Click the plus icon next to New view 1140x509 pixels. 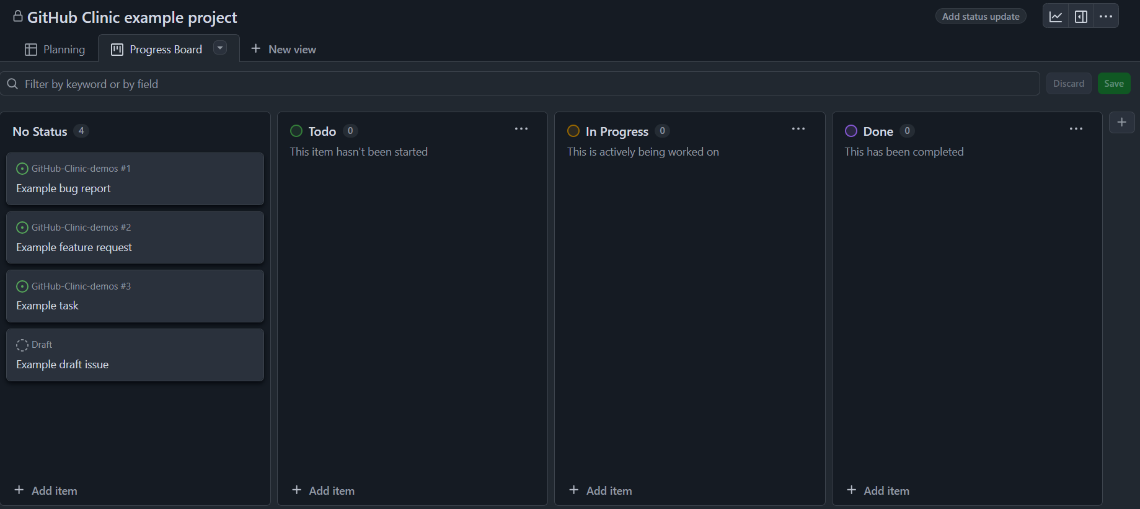click(255, 48)
